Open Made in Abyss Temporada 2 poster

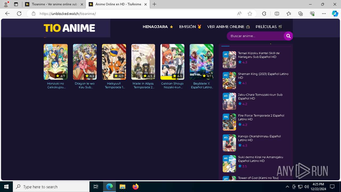pyautogui.click(x=143, y=62)
